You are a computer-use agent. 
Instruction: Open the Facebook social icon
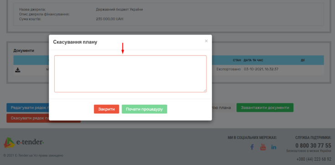point(252,147)
